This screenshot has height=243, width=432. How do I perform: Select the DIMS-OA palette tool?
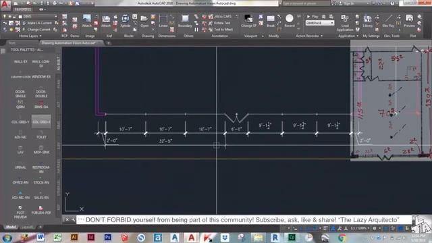[41, 105]
